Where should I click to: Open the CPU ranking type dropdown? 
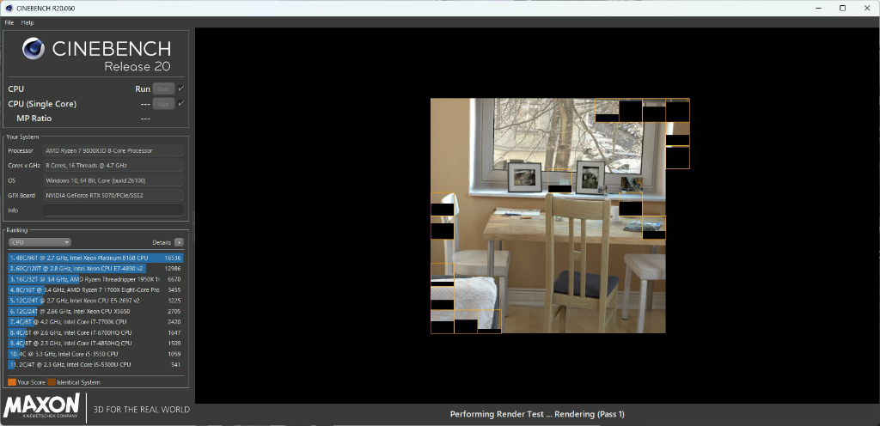tap(40, 242)
